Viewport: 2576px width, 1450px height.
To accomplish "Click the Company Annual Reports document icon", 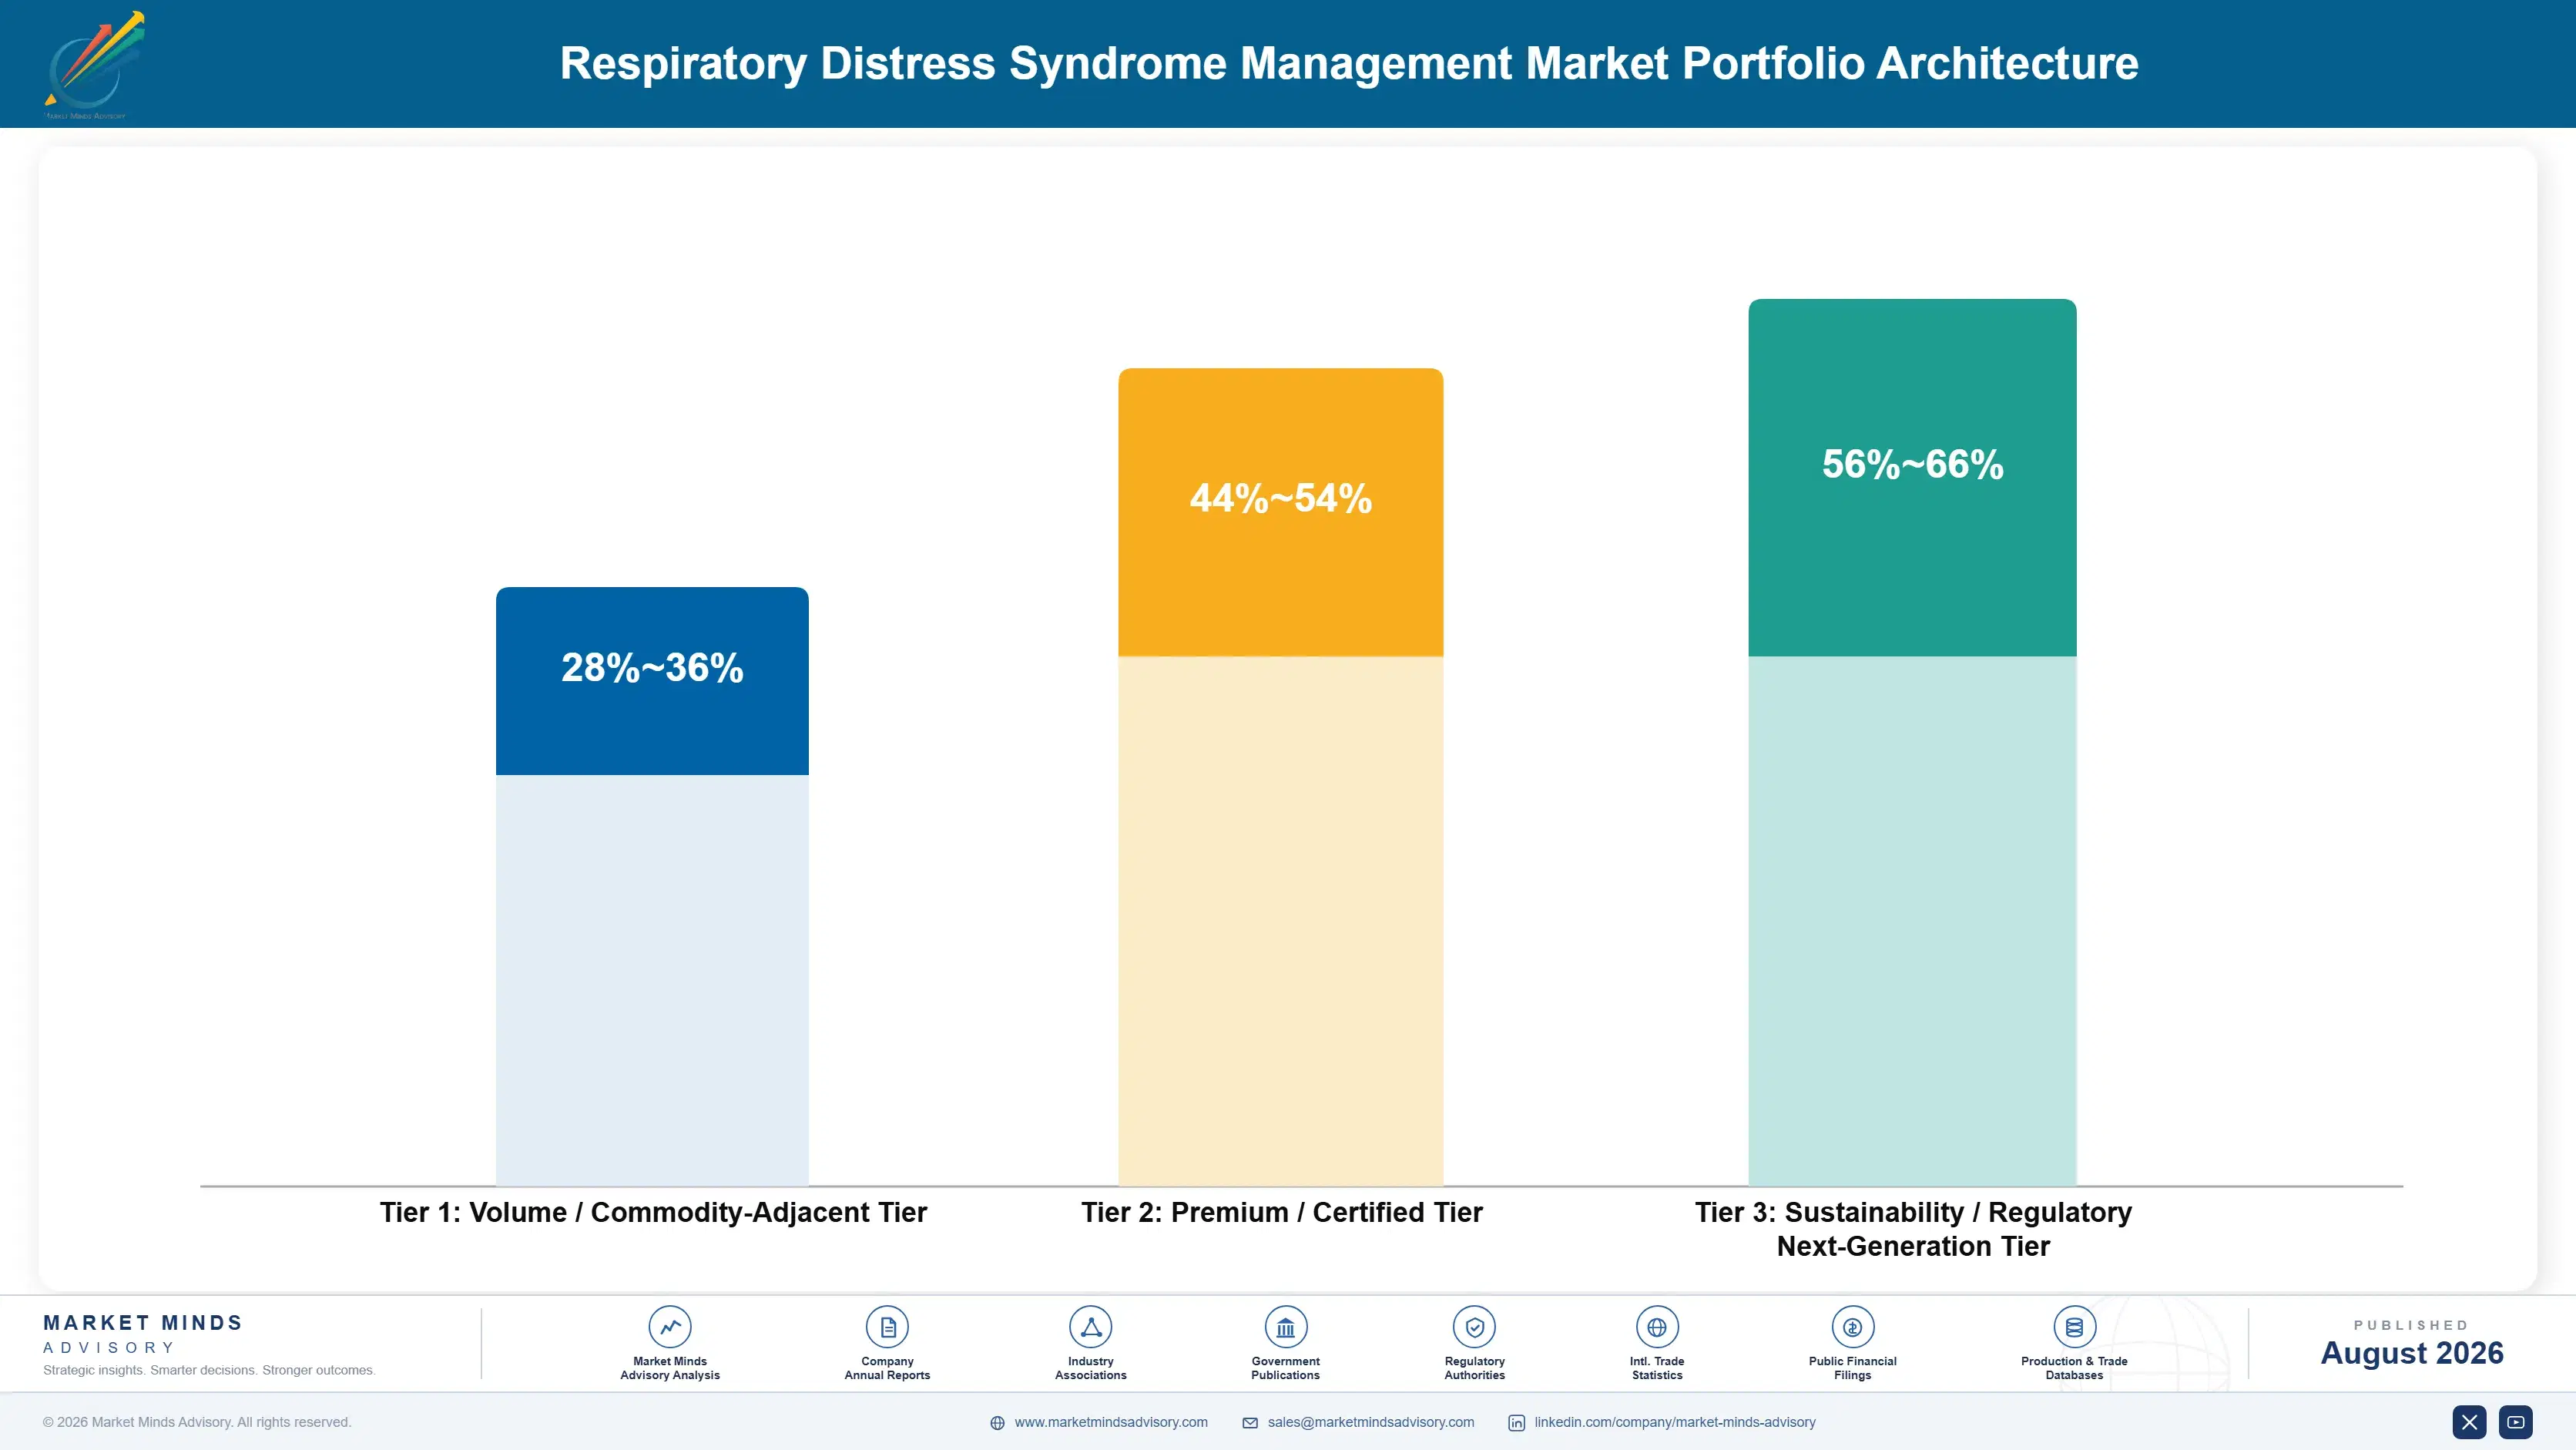I will pyautogui.click(x=887, y=1327).
